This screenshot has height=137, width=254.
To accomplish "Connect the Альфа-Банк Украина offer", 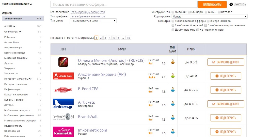I will tap(226, 76).
